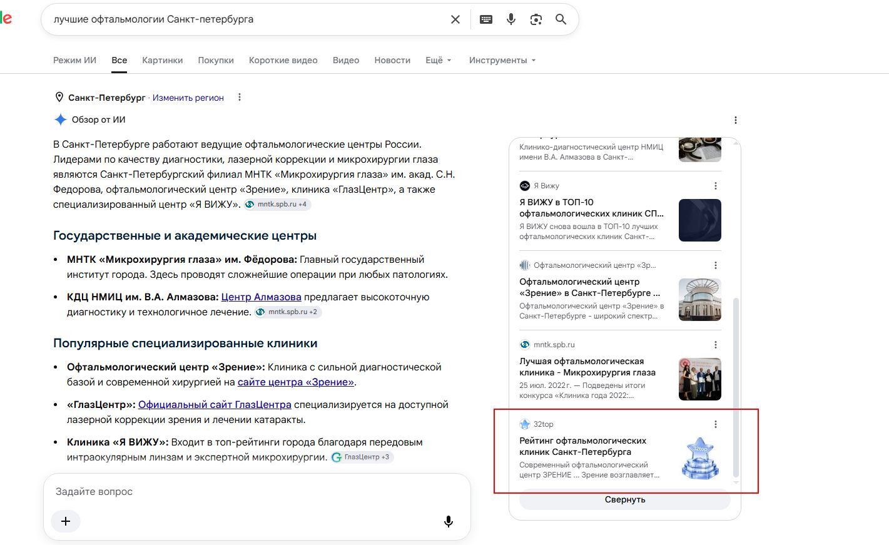Image resolution: width=889 pixels, height=545 pixels.
Task: Click the 32top star favicon
Action: click(x=525, y=424)
